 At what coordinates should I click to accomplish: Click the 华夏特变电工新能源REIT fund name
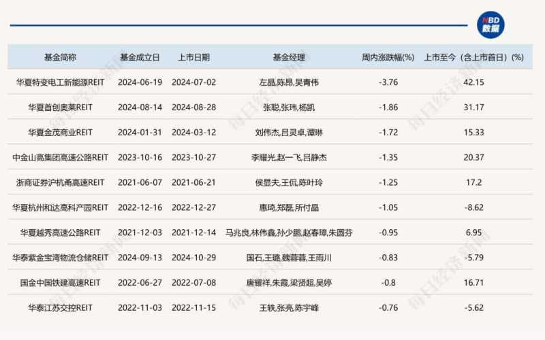coord(60,82)
